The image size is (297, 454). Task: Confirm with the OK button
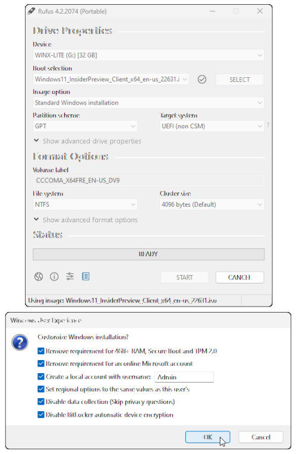(208, 437)
